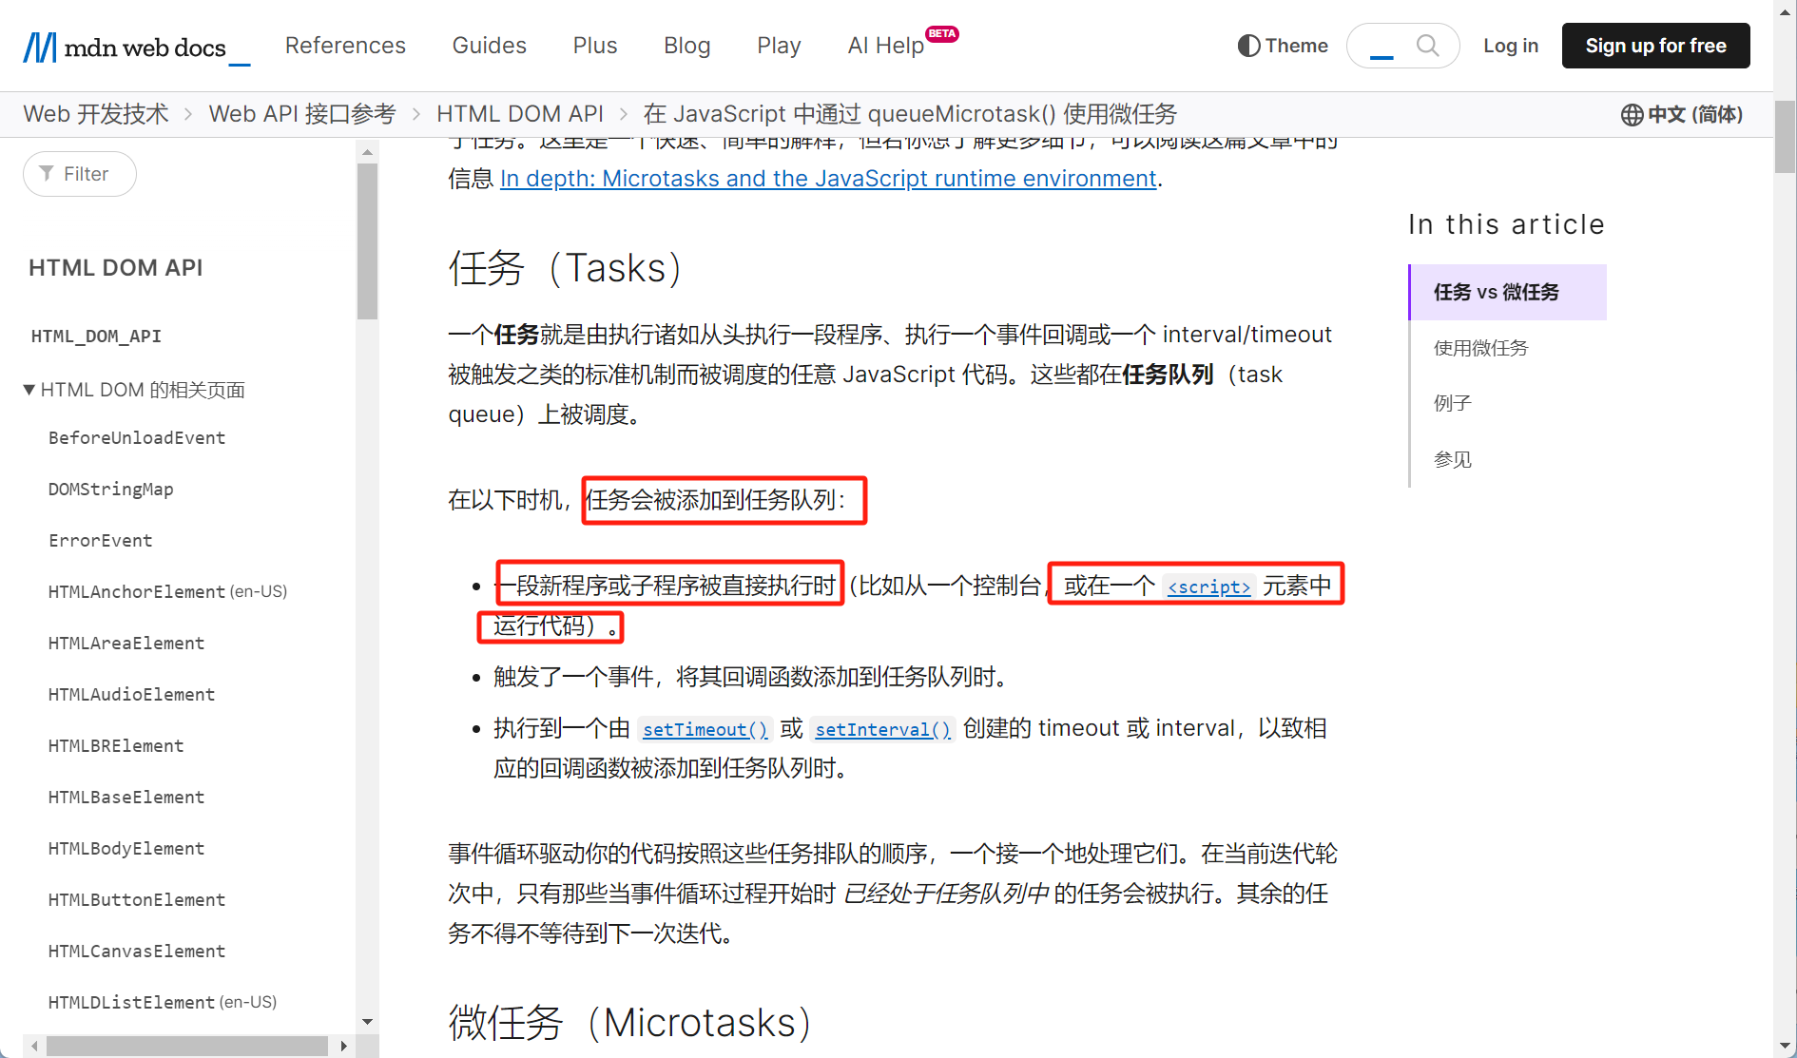
Task: Click the sidebar vertical scrollbar thumb
Action: [367, 241]
